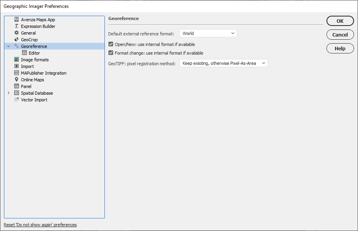Viewport: 358px width, 231px height.
Task: Click the Online Maps pin icon
Action: pyautogui.click(x=17, y=80)
